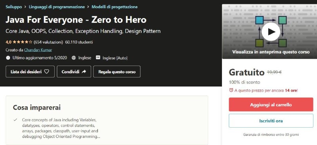The width and height of the screenshot is (317, 145).
Task: Play the course preview video
Action: pyautogui.click(x=271, y=32)
